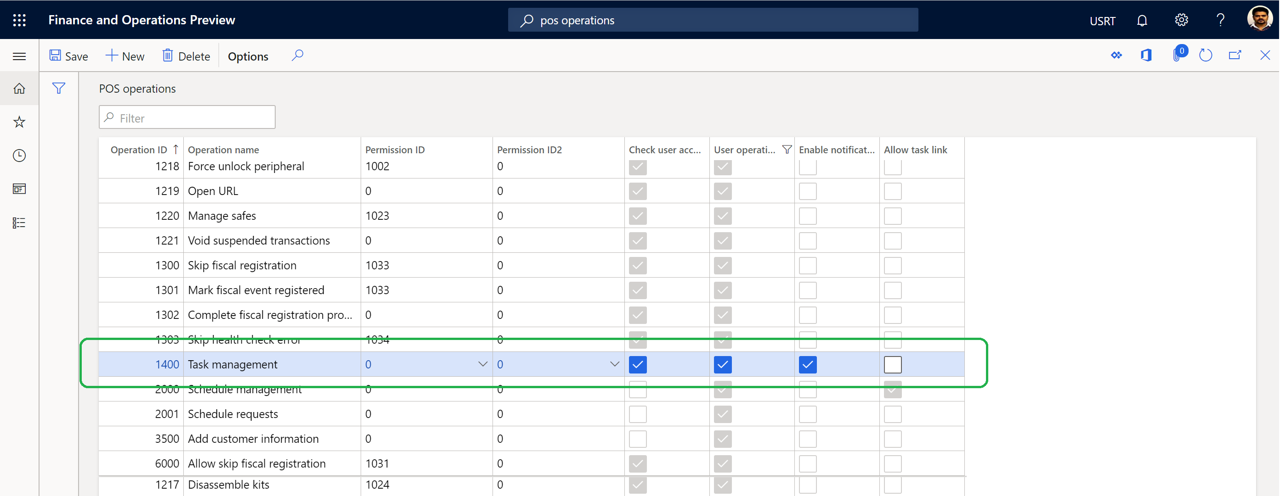Open the Options menu in toolbar

tap(248, 56)
